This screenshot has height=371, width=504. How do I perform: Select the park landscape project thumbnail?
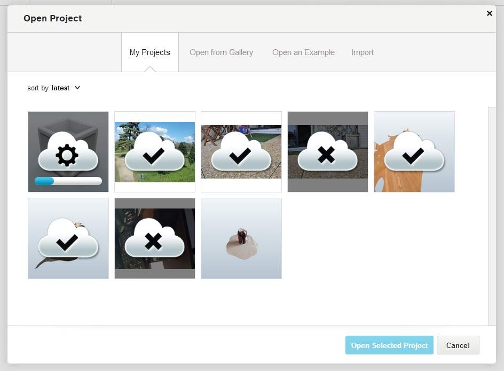pyautogui.click(x=155, y=152)
